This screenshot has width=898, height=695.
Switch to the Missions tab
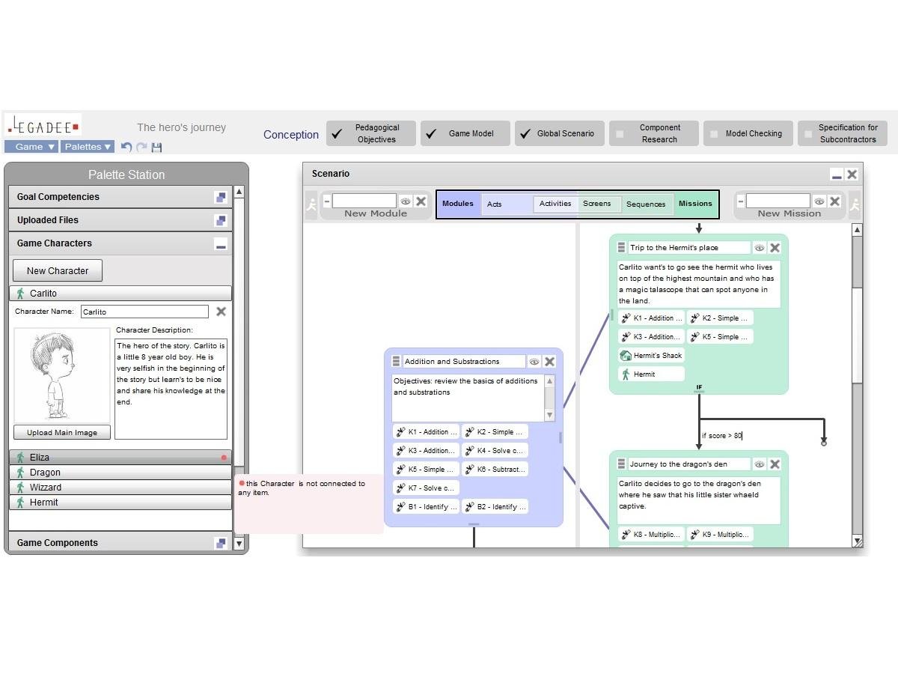695,203
